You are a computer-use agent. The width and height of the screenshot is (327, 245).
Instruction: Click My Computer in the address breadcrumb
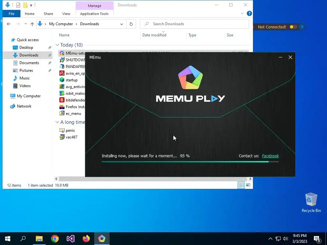(x=61, y=24)
